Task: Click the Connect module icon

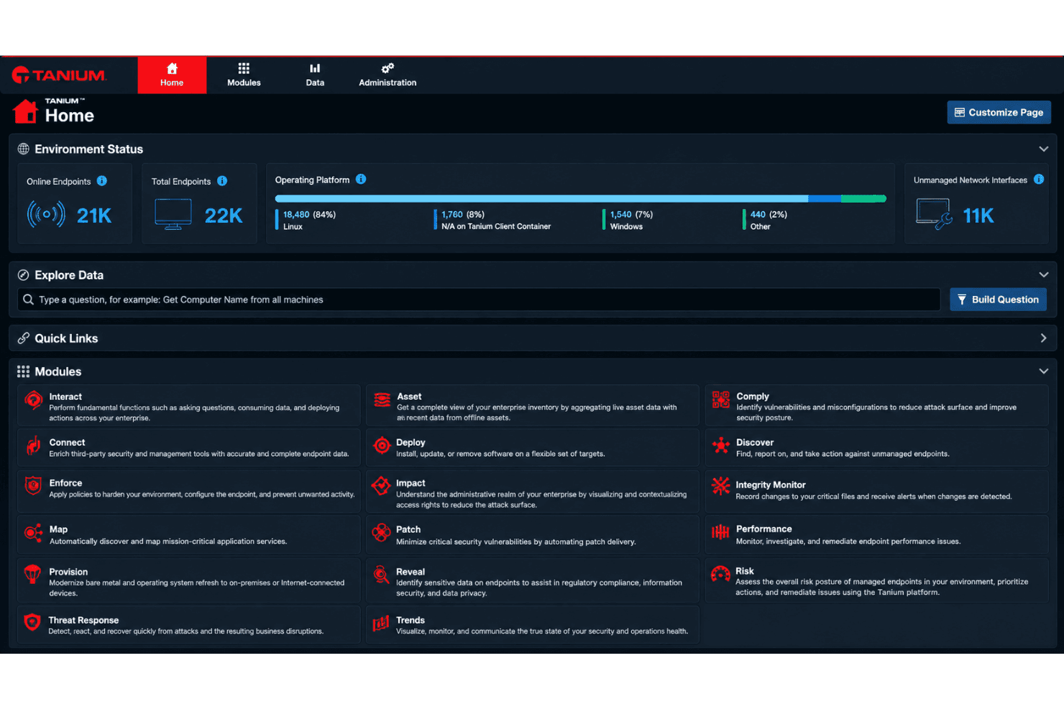Action: [x=33, y=446]
